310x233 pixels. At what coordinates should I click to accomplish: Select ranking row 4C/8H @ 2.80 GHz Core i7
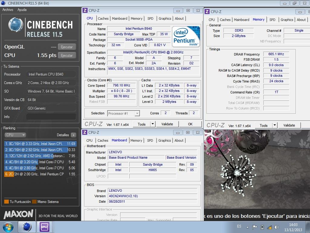click(40, 168)
